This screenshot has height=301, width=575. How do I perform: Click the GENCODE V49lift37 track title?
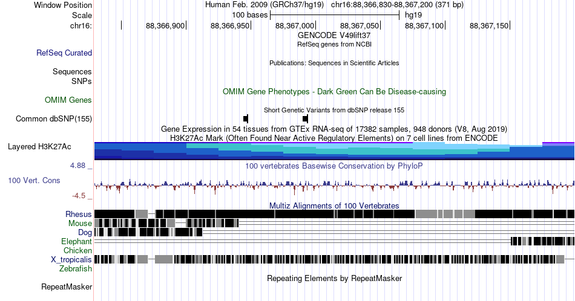point(334,36)
